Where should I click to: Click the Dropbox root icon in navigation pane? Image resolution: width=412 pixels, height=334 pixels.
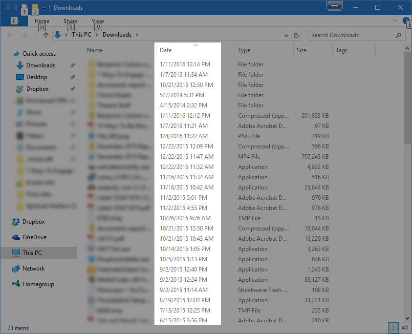pos(16,222)
